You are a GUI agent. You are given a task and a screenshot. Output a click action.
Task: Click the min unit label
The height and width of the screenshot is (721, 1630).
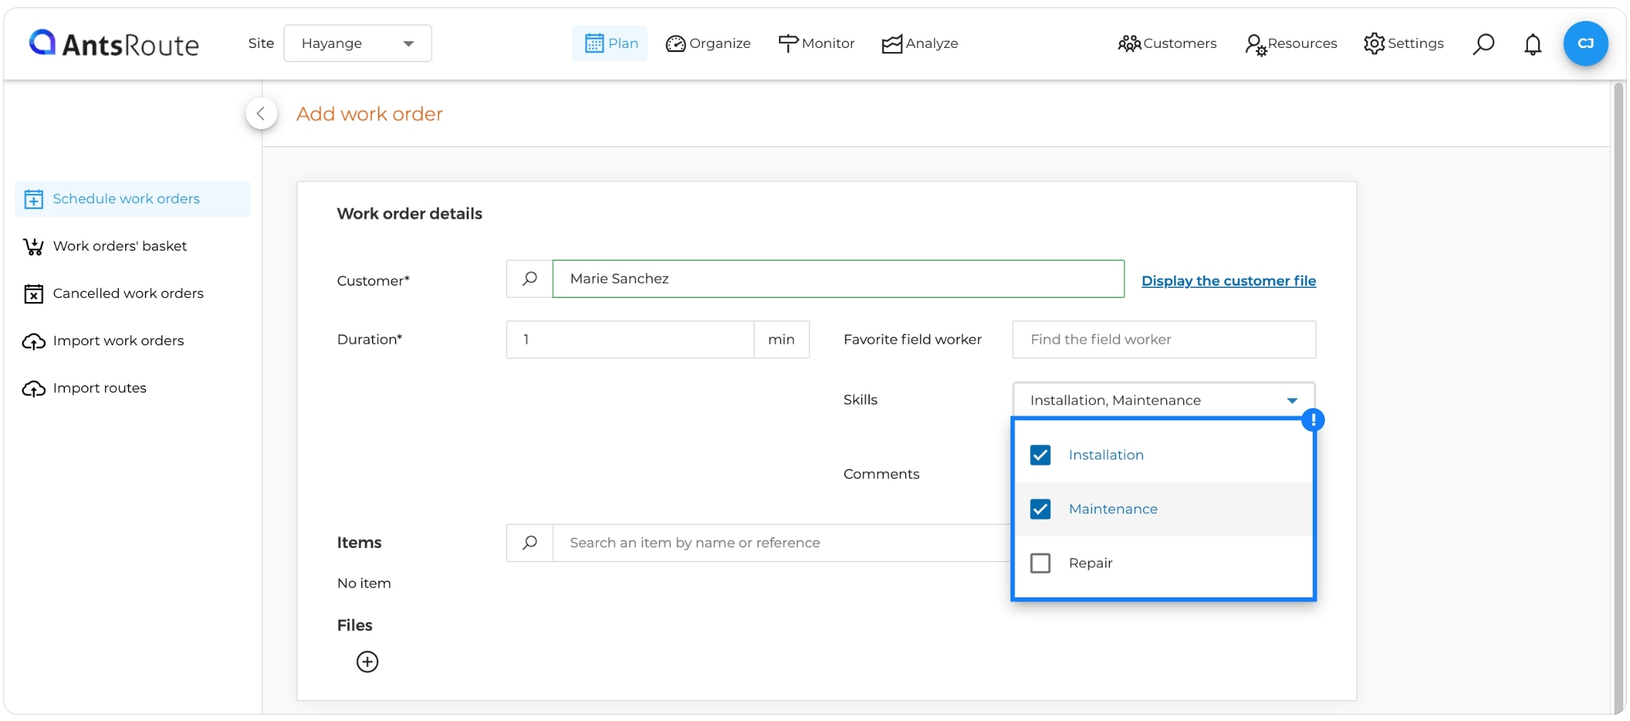781,339
